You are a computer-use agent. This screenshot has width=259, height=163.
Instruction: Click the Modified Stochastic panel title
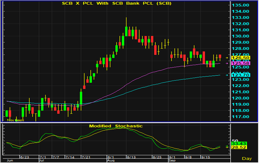pyautogui.click(x=116, y=126)
